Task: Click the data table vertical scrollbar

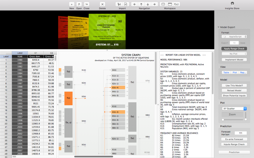Action: 55,58
